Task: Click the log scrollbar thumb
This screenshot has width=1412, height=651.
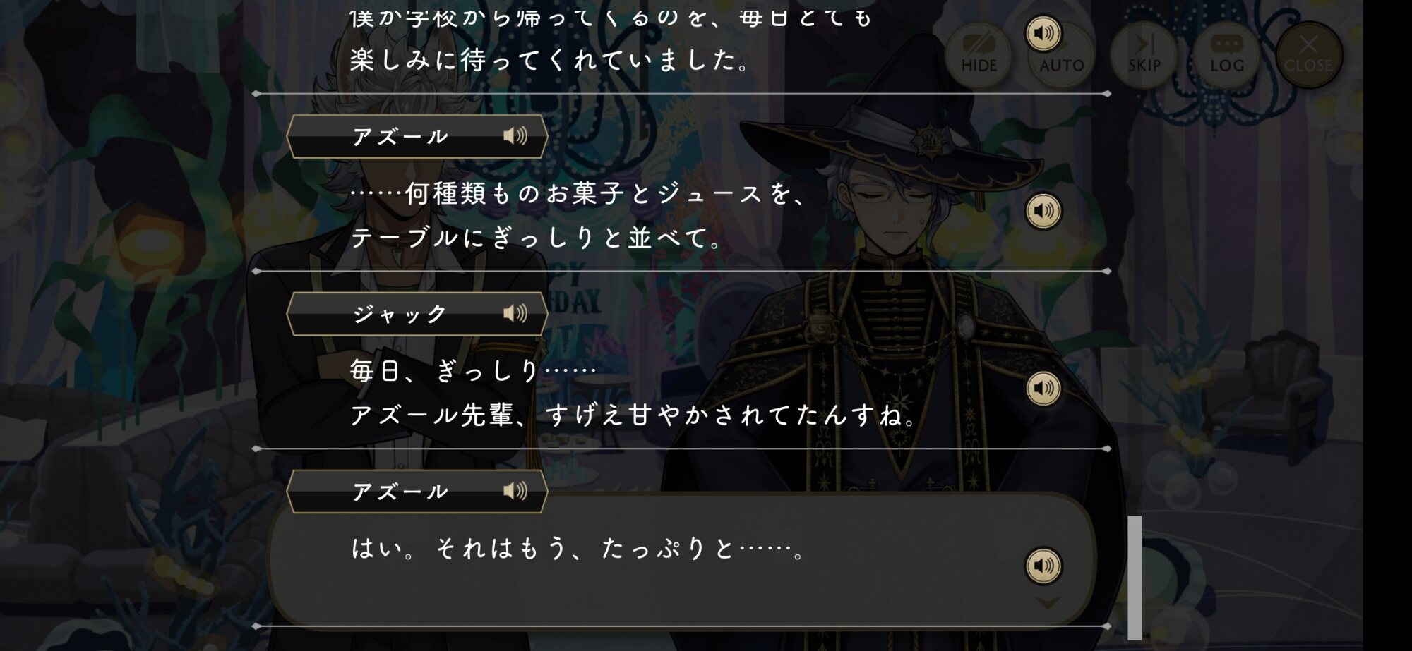Action: 1135,578
